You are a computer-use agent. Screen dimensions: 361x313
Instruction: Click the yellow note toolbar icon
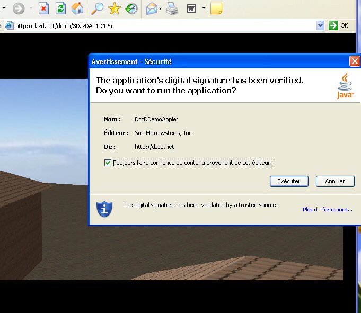click(x=216, y=8)
